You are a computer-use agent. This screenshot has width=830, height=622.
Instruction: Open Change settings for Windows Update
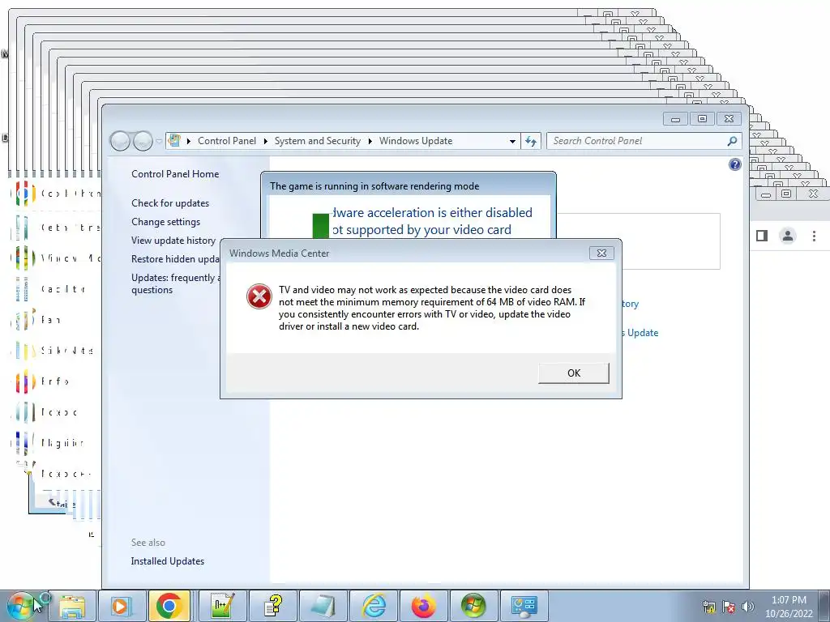coord(165,222)
